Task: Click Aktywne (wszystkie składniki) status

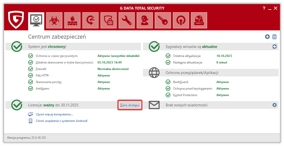Action: click(118, 56)
